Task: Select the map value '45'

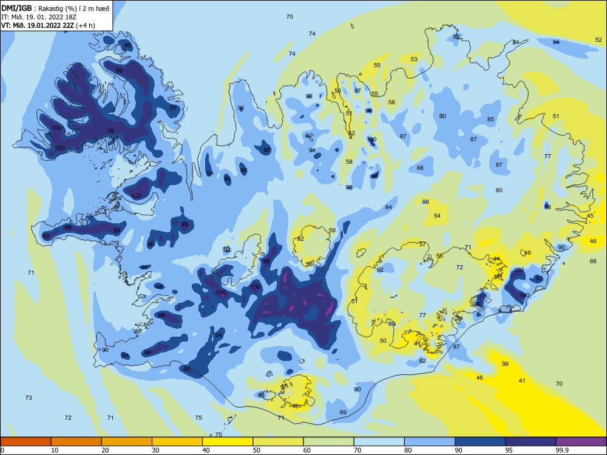Action: click(x=590, y=215)
